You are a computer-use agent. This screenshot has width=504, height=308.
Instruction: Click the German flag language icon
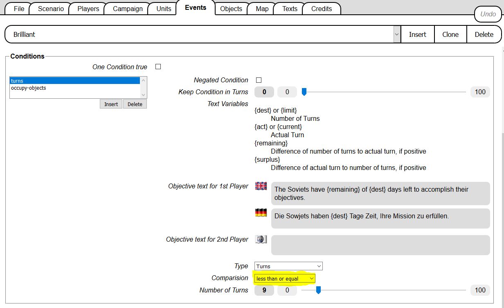[x=261, y=213]
